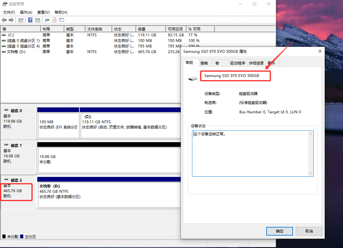The image size is (343, 248).
Task: Click the disk icon beside 磁盘 1 label
Action: point(6,145)
